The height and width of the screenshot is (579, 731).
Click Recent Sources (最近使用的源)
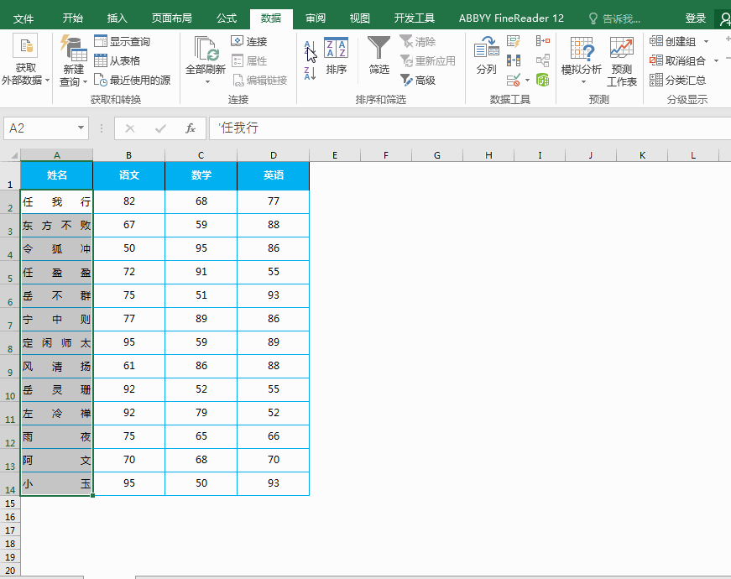point(132,81)
